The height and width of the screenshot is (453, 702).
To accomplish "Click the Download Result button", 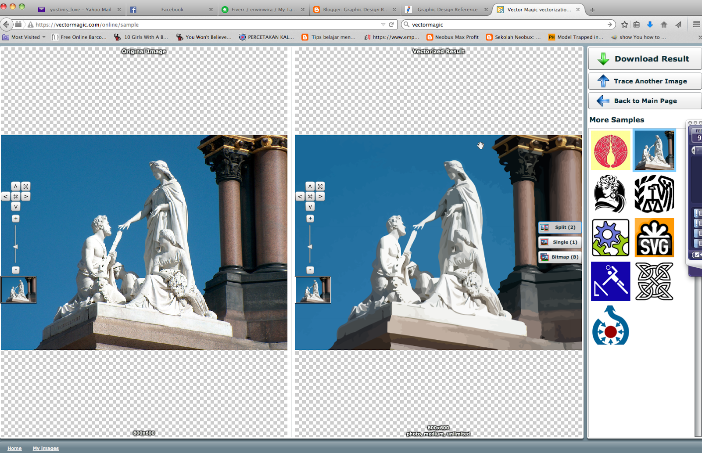I will [x=644, y=58].
